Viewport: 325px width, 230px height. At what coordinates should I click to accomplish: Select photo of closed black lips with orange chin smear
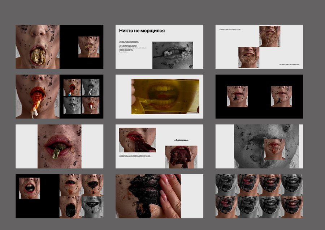70,185
